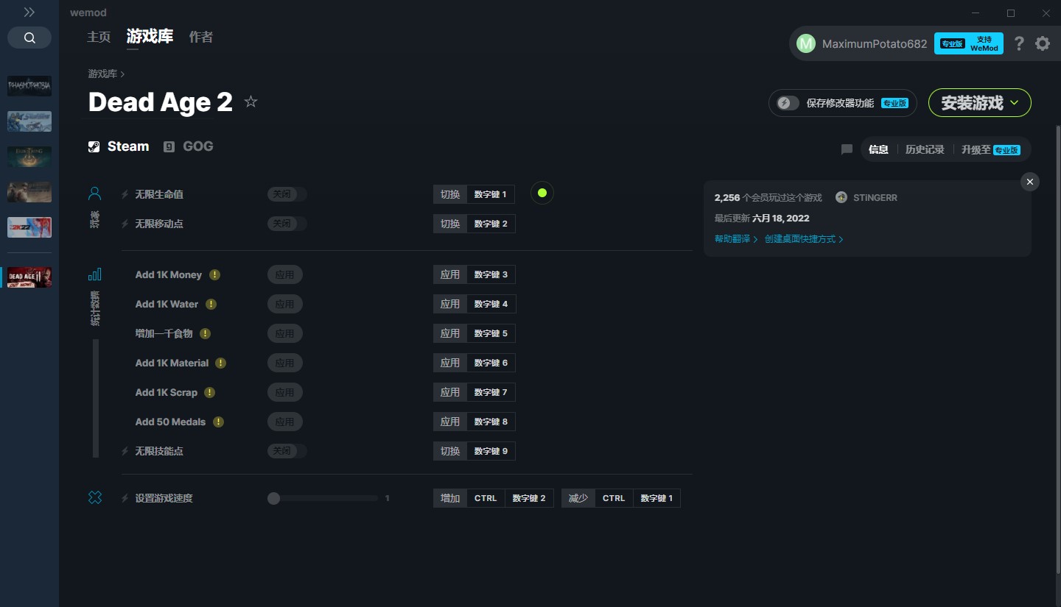1061x607 pixels.
Task: Apply Add 1K Water cheat
Action: (284, 304)
